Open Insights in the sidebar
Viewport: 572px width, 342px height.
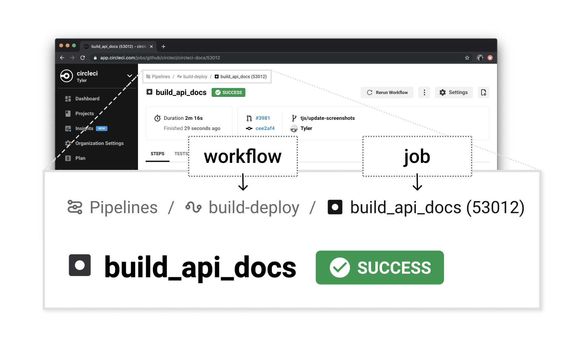coord(84,128)
